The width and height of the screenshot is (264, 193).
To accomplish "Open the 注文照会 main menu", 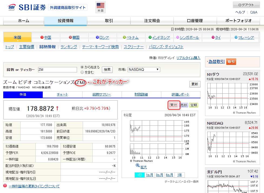I will [152, 21].
